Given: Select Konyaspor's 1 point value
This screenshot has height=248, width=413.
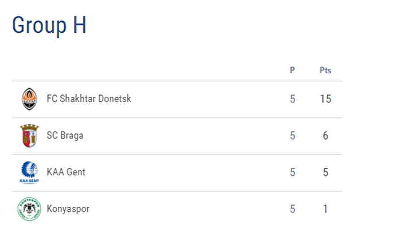Looking at the screenshot, I should click(x=326, y=209).
